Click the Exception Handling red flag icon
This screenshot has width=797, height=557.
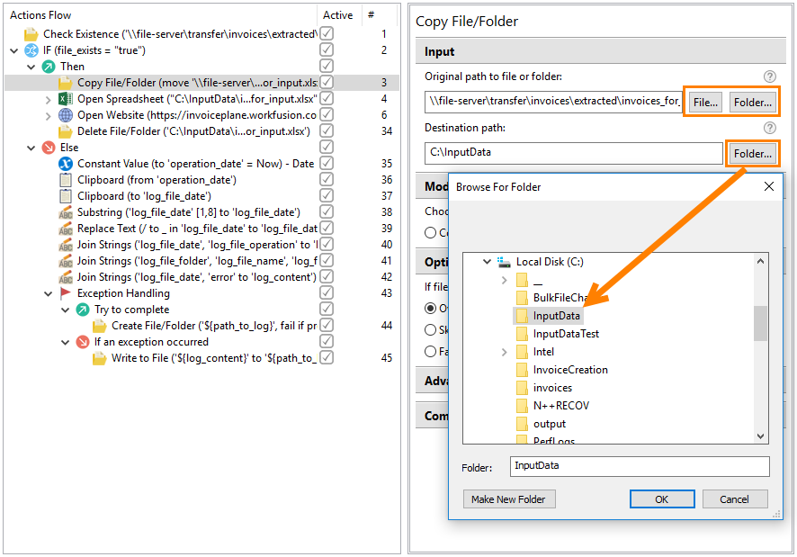coord(65,293)
